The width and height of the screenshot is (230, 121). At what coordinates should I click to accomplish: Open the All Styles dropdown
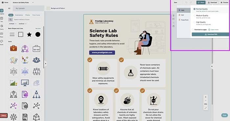[13, 24]
